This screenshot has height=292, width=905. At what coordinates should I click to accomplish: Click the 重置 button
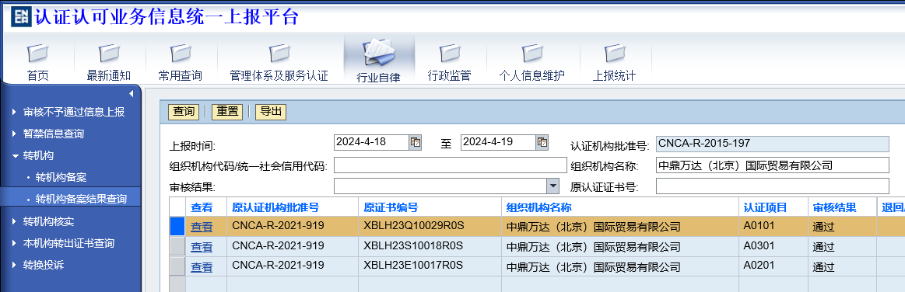(226, 112)
